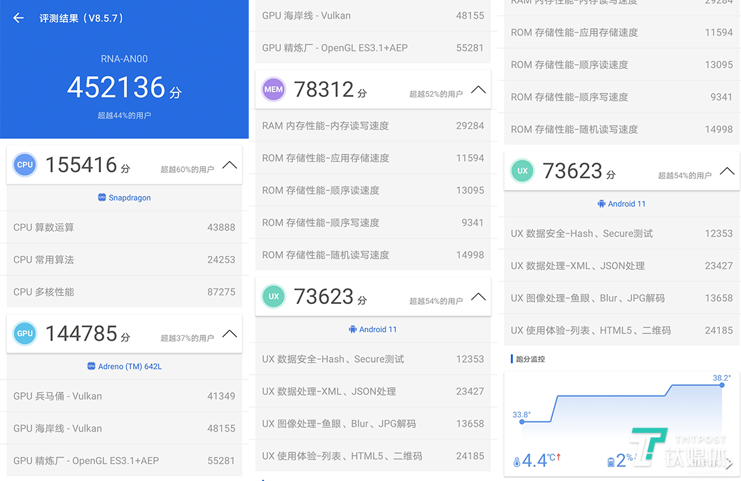The height and width of the screenshot is (481, 741).
Task: Collapse the UX section in the screen with MEM
Action: [x=478, y=297]
